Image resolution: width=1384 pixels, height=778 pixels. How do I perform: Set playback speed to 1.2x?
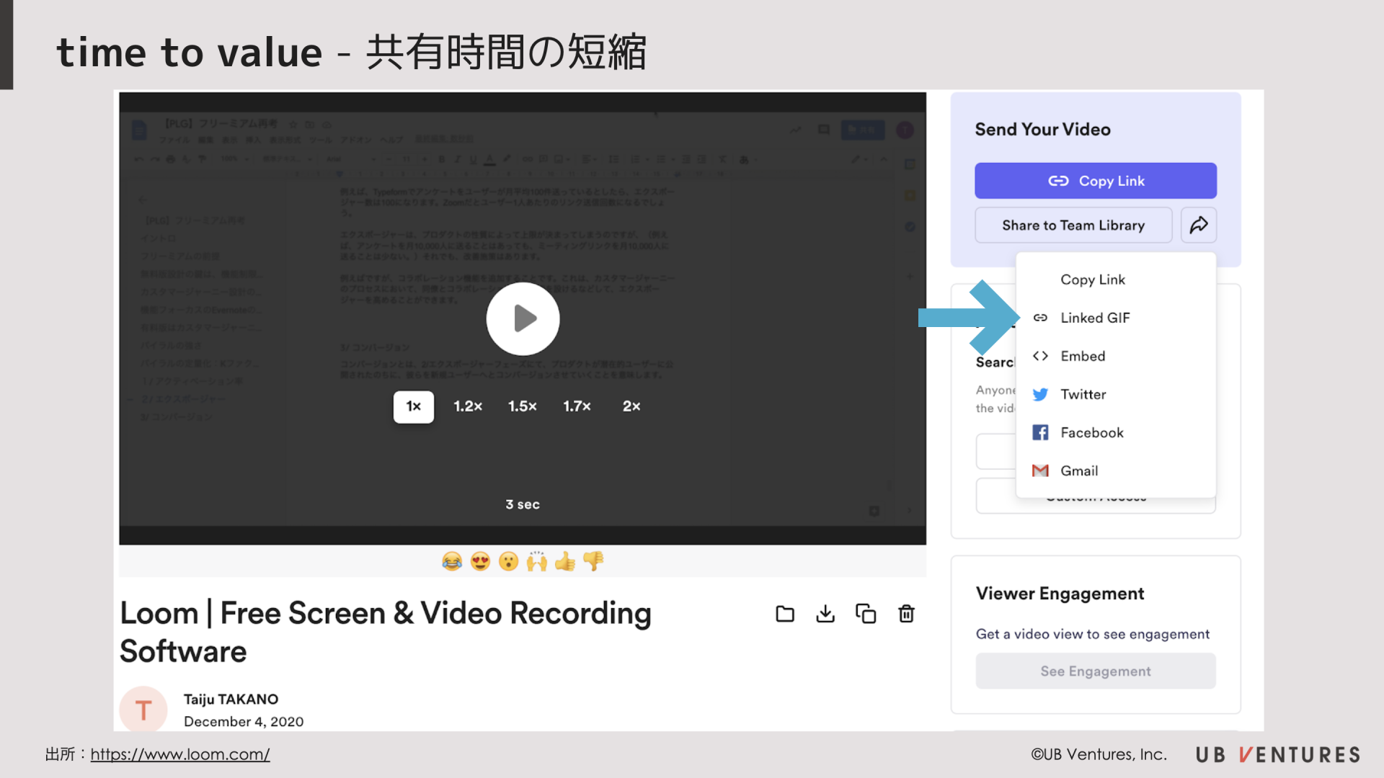[468, 406]
